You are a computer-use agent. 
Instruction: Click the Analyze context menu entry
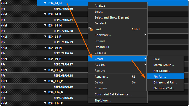[100, 6]
